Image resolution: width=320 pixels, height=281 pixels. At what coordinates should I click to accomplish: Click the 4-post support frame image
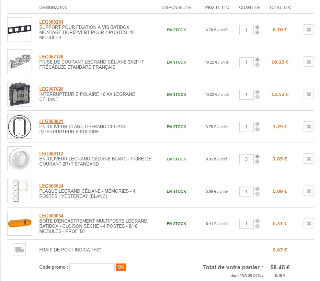(x=20, y=30)
